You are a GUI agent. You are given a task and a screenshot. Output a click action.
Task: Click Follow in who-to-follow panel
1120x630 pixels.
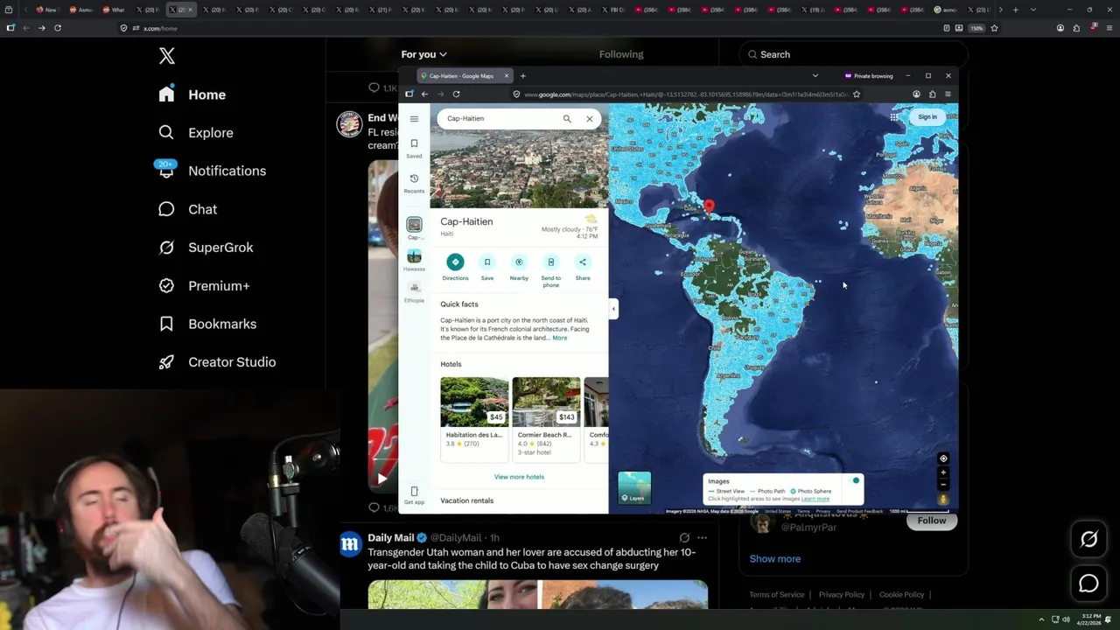(x=932, y=521)
